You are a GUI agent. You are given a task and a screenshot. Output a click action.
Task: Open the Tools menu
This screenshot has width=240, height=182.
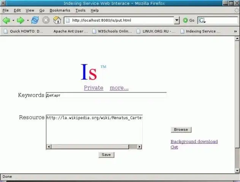point(80,10)
